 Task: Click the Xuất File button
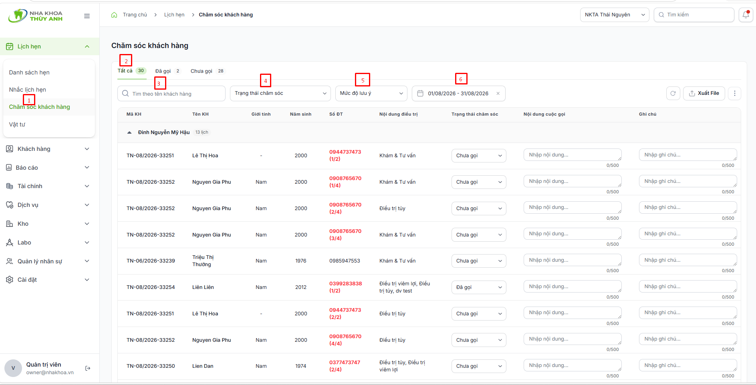[704, 93]
